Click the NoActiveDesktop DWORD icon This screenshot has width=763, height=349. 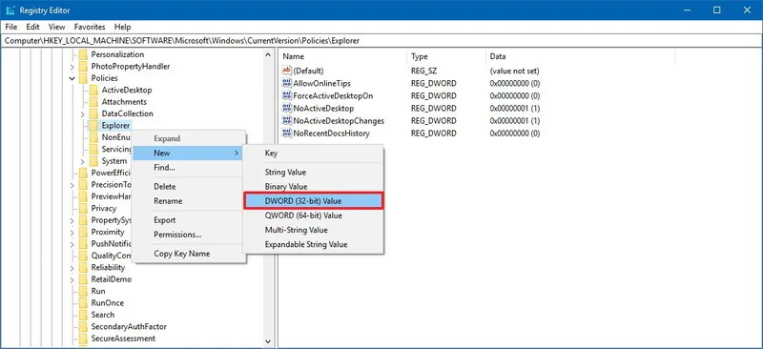pos(287,108)
